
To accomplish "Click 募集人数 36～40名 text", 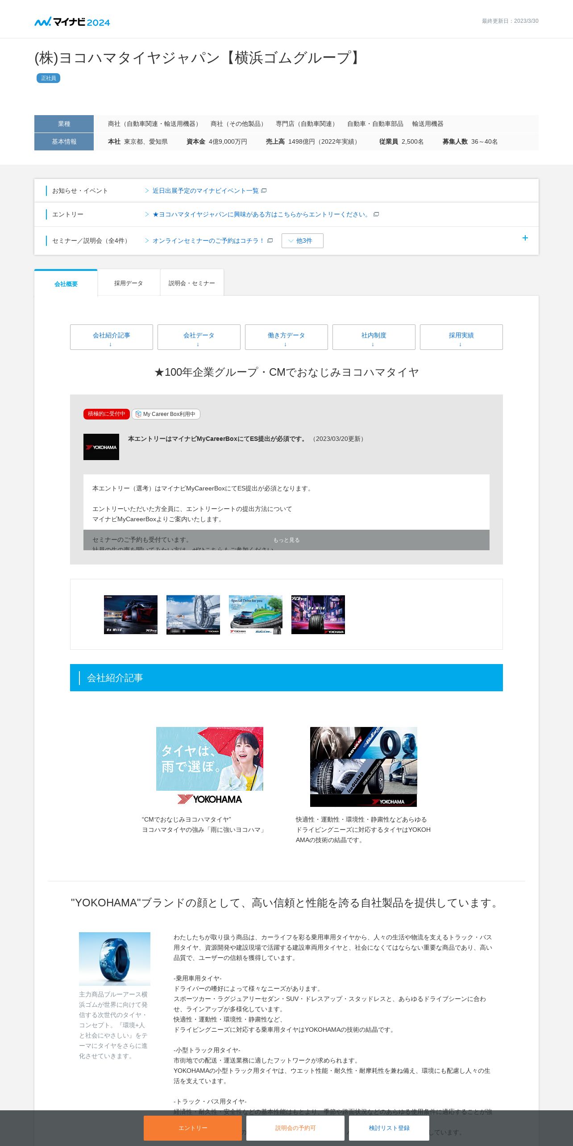I will 470,141.
